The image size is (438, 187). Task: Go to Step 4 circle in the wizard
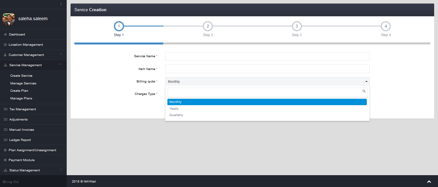point(386,26)
